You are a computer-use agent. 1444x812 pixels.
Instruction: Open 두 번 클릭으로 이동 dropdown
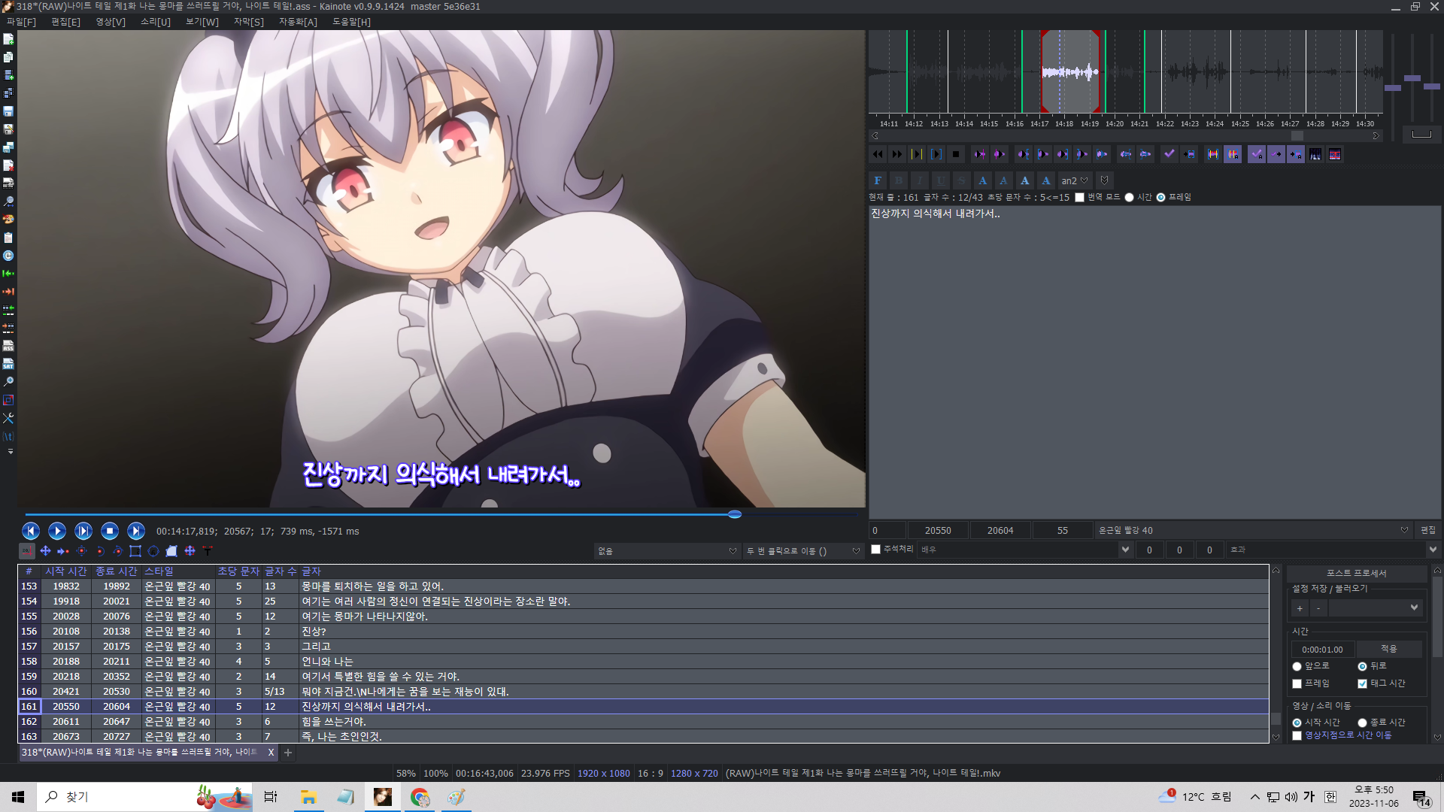803,551
